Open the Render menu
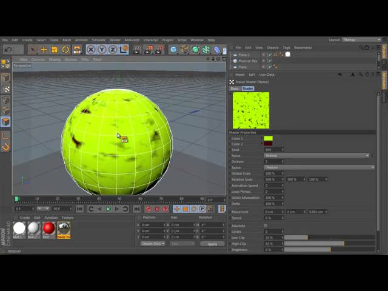Screen dimensions: 388x291 [115, 40]
